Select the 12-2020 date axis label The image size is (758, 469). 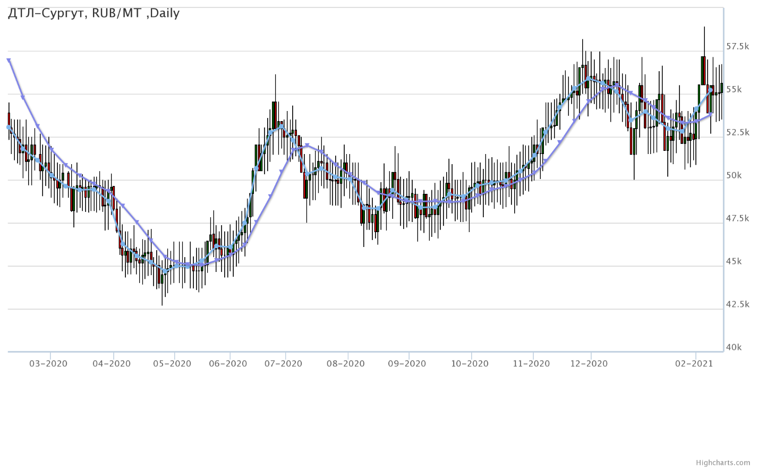[589, 364]
